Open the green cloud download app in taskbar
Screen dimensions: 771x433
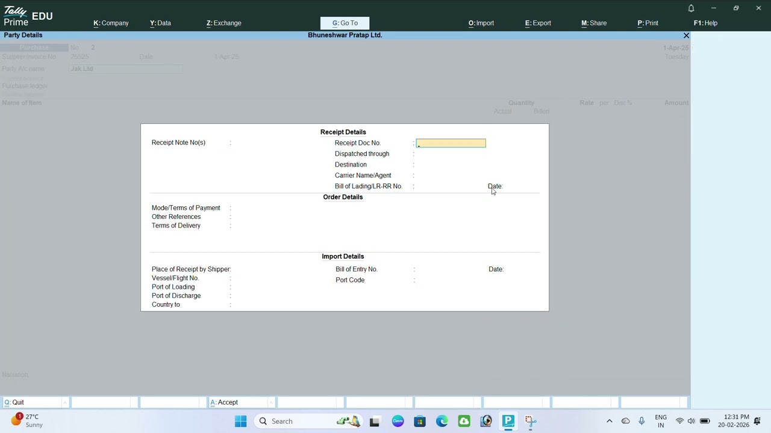tap(464, 421)
